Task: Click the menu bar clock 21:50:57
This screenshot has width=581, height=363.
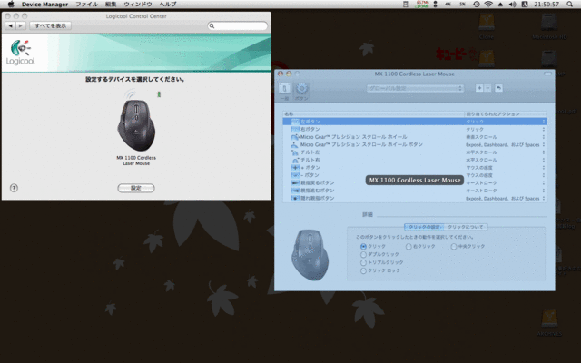Action: [x=547, y=4]
